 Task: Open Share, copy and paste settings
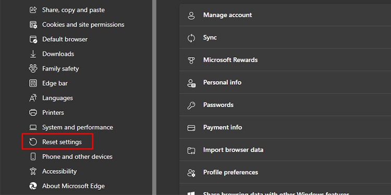(74, 10)
